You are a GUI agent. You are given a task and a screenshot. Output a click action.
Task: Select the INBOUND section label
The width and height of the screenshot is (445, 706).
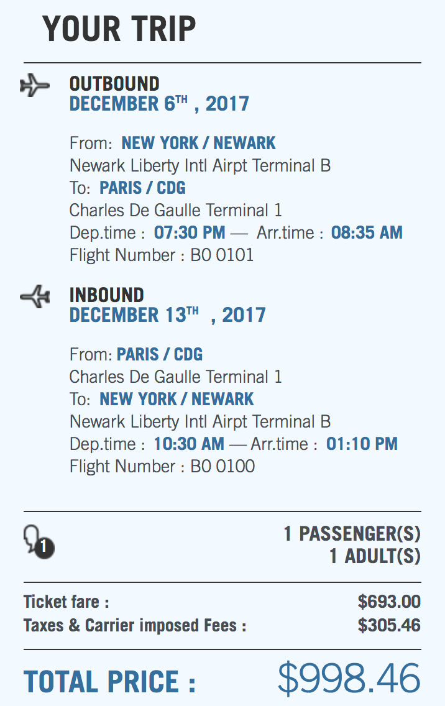click(x=106, y=295)
